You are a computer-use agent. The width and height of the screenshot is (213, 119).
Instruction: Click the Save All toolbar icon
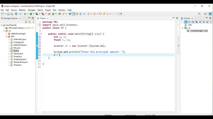coord(12,14)
